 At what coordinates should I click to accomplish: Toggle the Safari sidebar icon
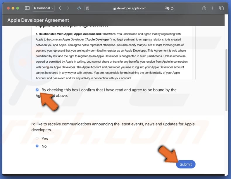point(27,8)
